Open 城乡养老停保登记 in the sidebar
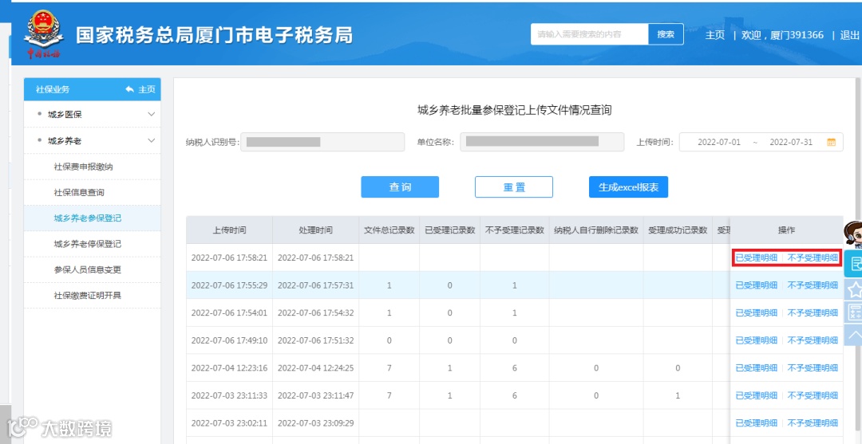 tap(88, 244)
